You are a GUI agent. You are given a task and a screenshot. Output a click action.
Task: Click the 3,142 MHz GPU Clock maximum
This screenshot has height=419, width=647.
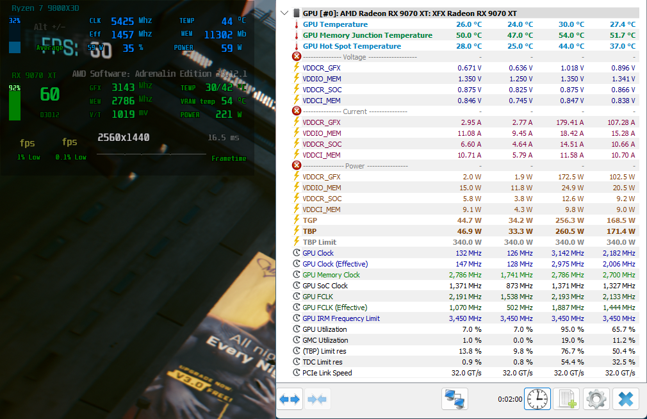(568, 253)
